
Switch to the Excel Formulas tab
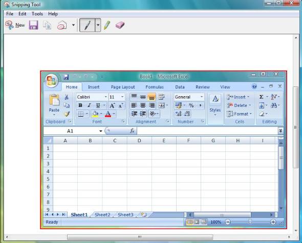tap(155, 87)
